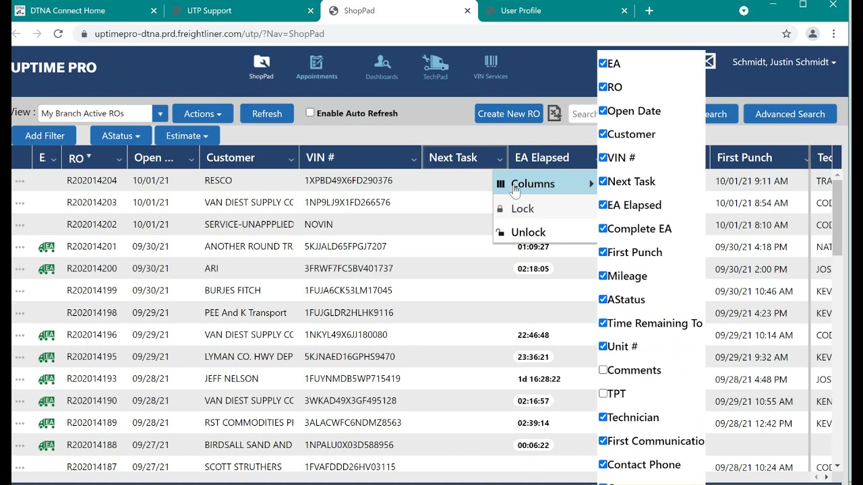Open the Chrome three-dot menu
This screenshot has width=863, height=485.
click(834, 34)
